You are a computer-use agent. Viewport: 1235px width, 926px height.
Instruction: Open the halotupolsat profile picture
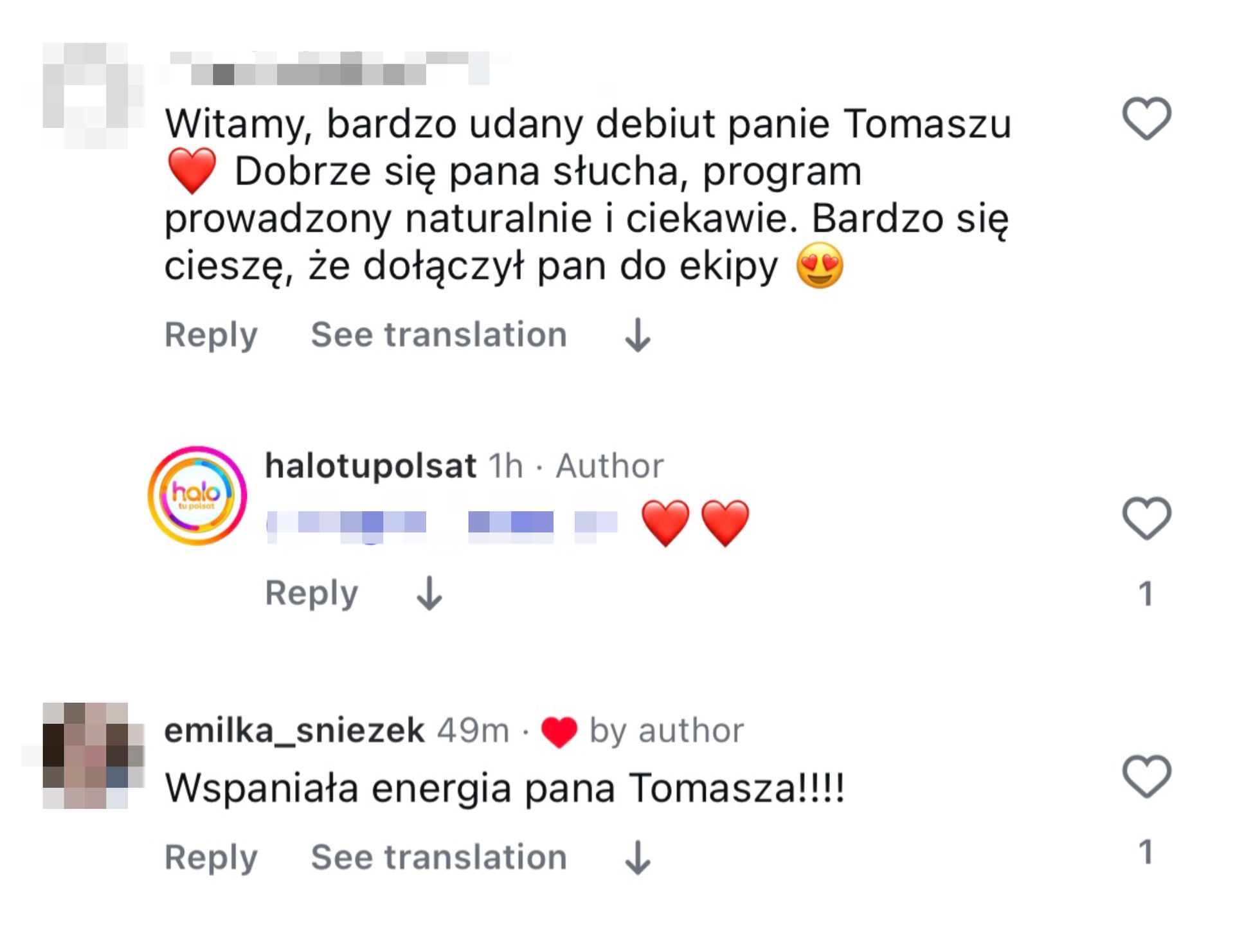coord(197,496)
